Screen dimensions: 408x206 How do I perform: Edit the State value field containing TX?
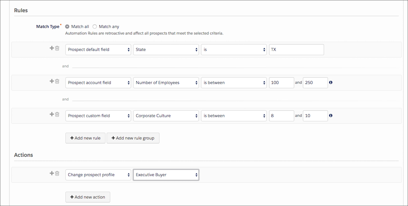(296, 50)
